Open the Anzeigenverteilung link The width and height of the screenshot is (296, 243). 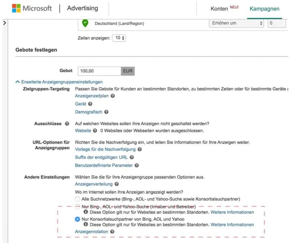pos(94,184)
